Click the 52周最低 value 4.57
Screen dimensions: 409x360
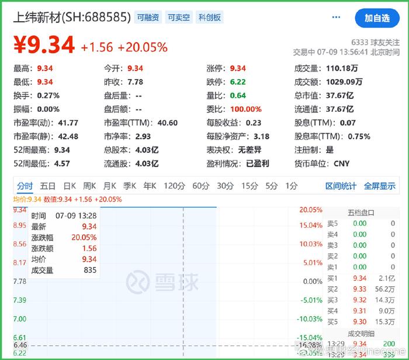pyautogui.click(x=62, y=163)
